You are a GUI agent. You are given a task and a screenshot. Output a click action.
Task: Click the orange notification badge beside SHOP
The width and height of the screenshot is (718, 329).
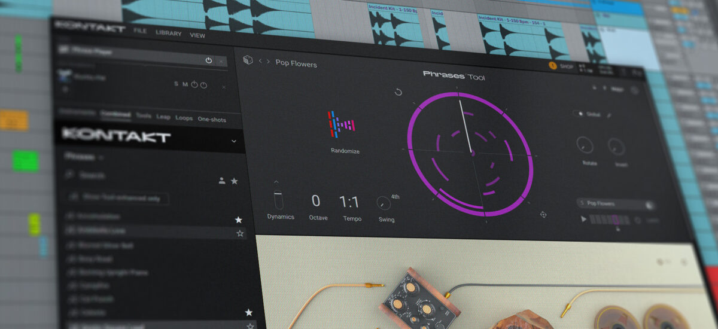tap(552, 66)
